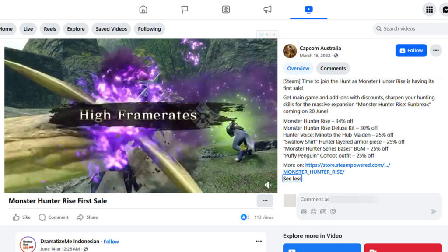
Task: Like the Monster Hunter Rise video
Action: click(x=21, y=217)
